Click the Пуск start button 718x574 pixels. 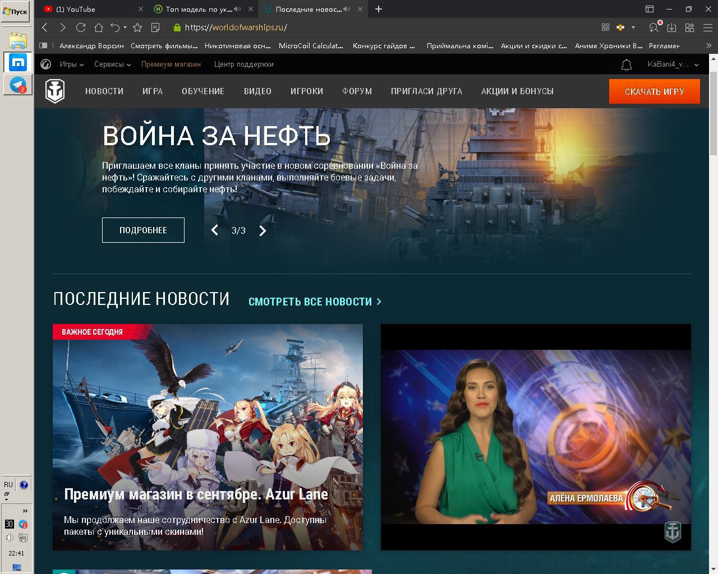(x=15, y=11)
